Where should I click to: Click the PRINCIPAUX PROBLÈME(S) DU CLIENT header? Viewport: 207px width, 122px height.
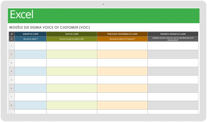(122, 34)
